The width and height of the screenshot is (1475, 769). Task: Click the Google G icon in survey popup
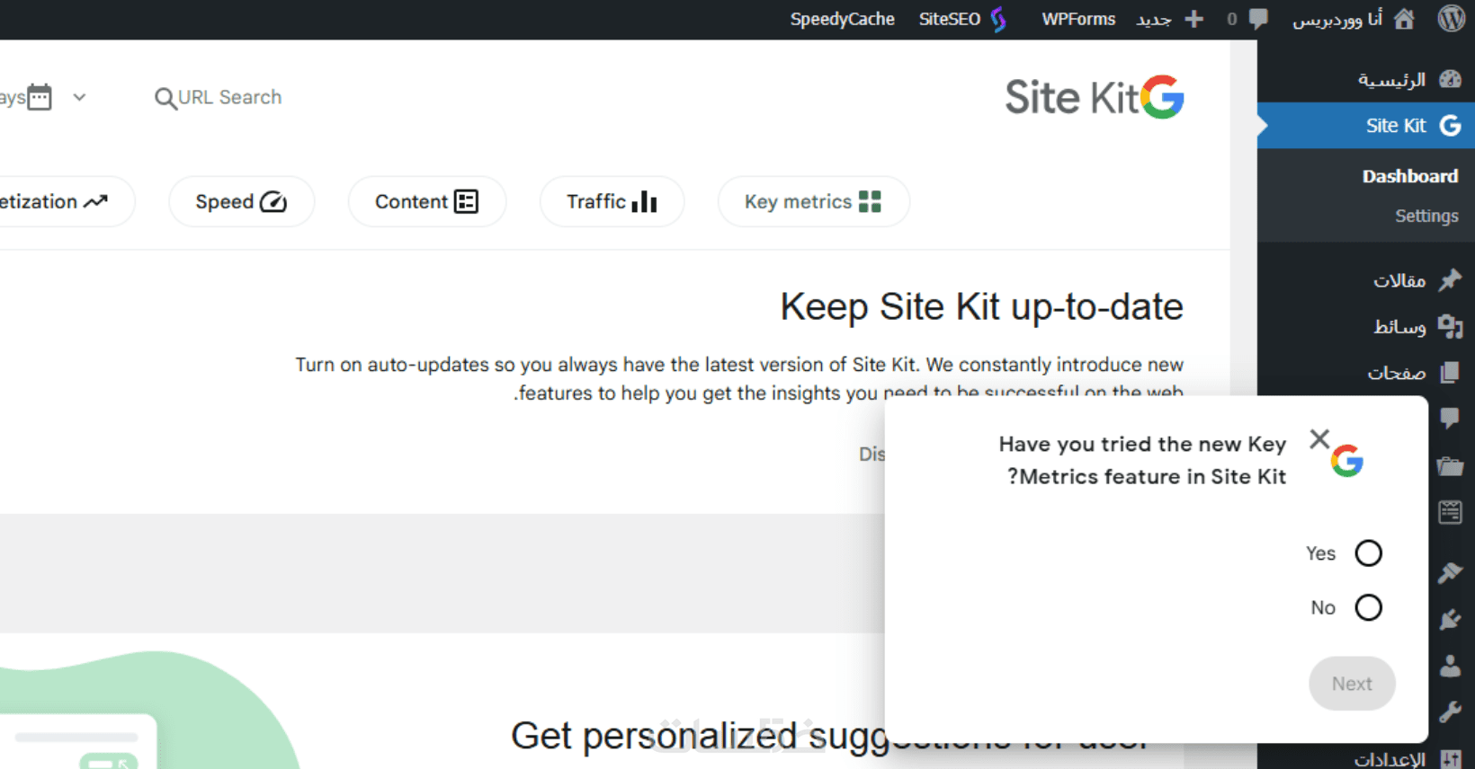pos(1347,461)
